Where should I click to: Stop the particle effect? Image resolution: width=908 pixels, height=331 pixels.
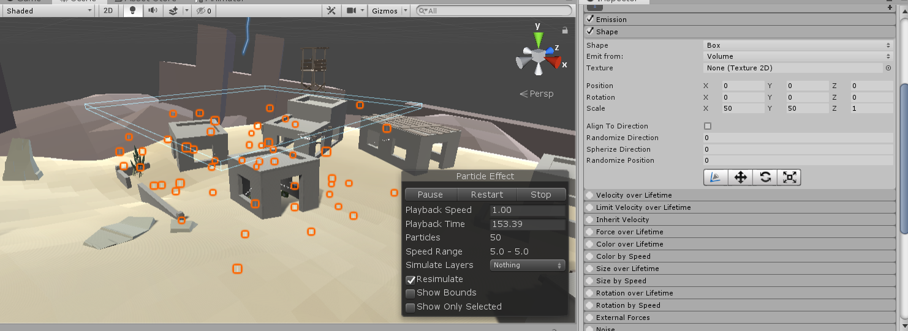pyautogui.click(x=541, y=195)
